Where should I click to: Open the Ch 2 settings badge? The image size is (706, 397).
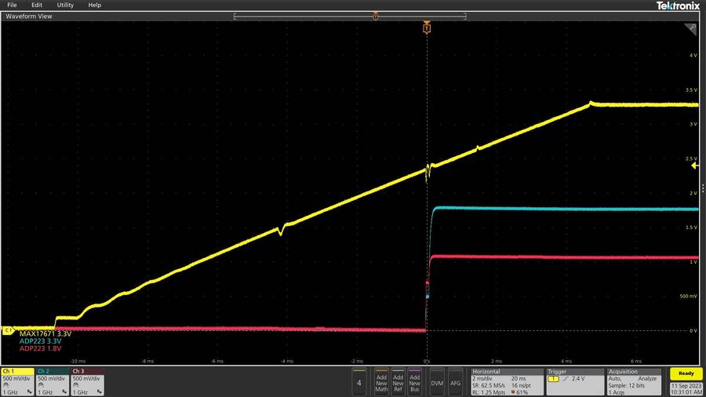tap(53, 380)
